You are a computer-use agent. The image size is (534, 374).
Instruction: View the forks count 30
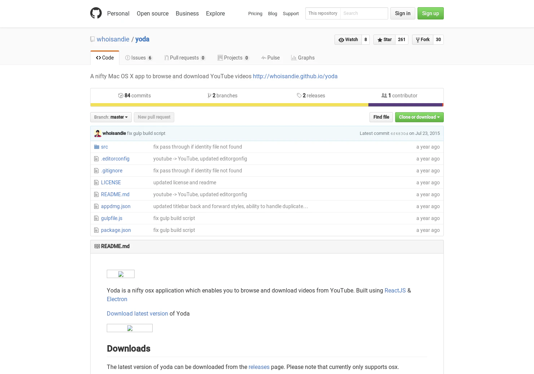point(438,40)
